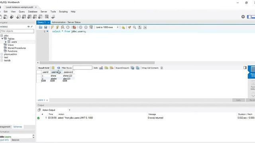The width and height of the screenshot is (255, 143).
Task: Expand the users table node
Action: coord(6,42)
